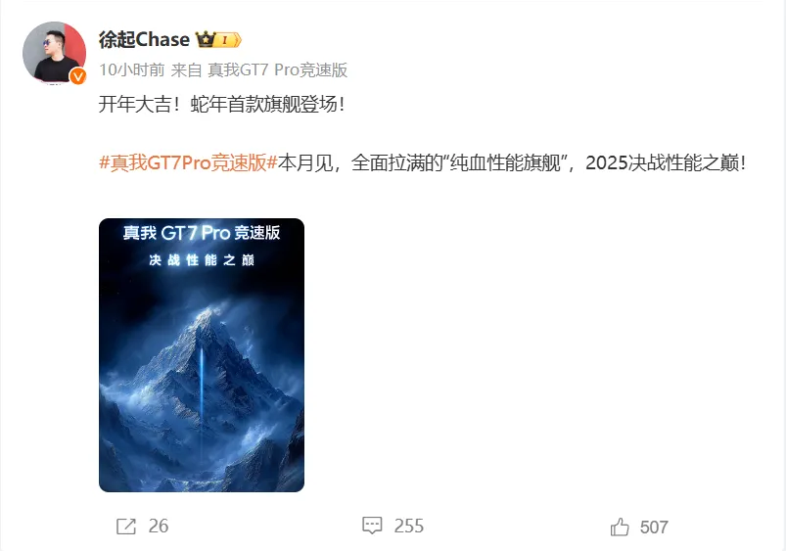Click the orange verified V badge

(x=77, y=76)
